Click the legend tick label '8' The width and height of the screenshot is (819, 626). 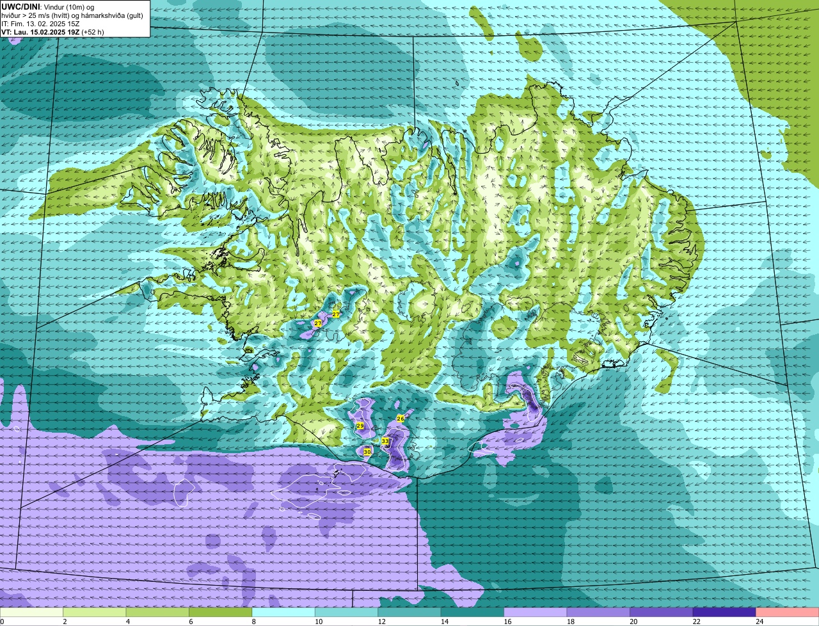coord(253,621)
